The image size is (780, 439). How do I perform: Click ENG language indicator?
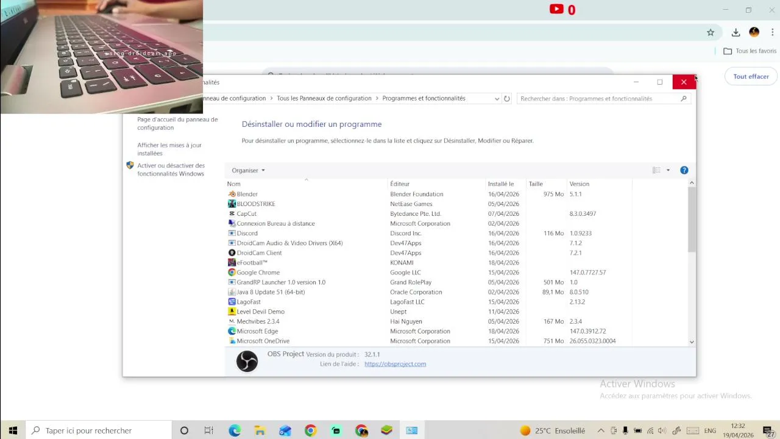710,430
